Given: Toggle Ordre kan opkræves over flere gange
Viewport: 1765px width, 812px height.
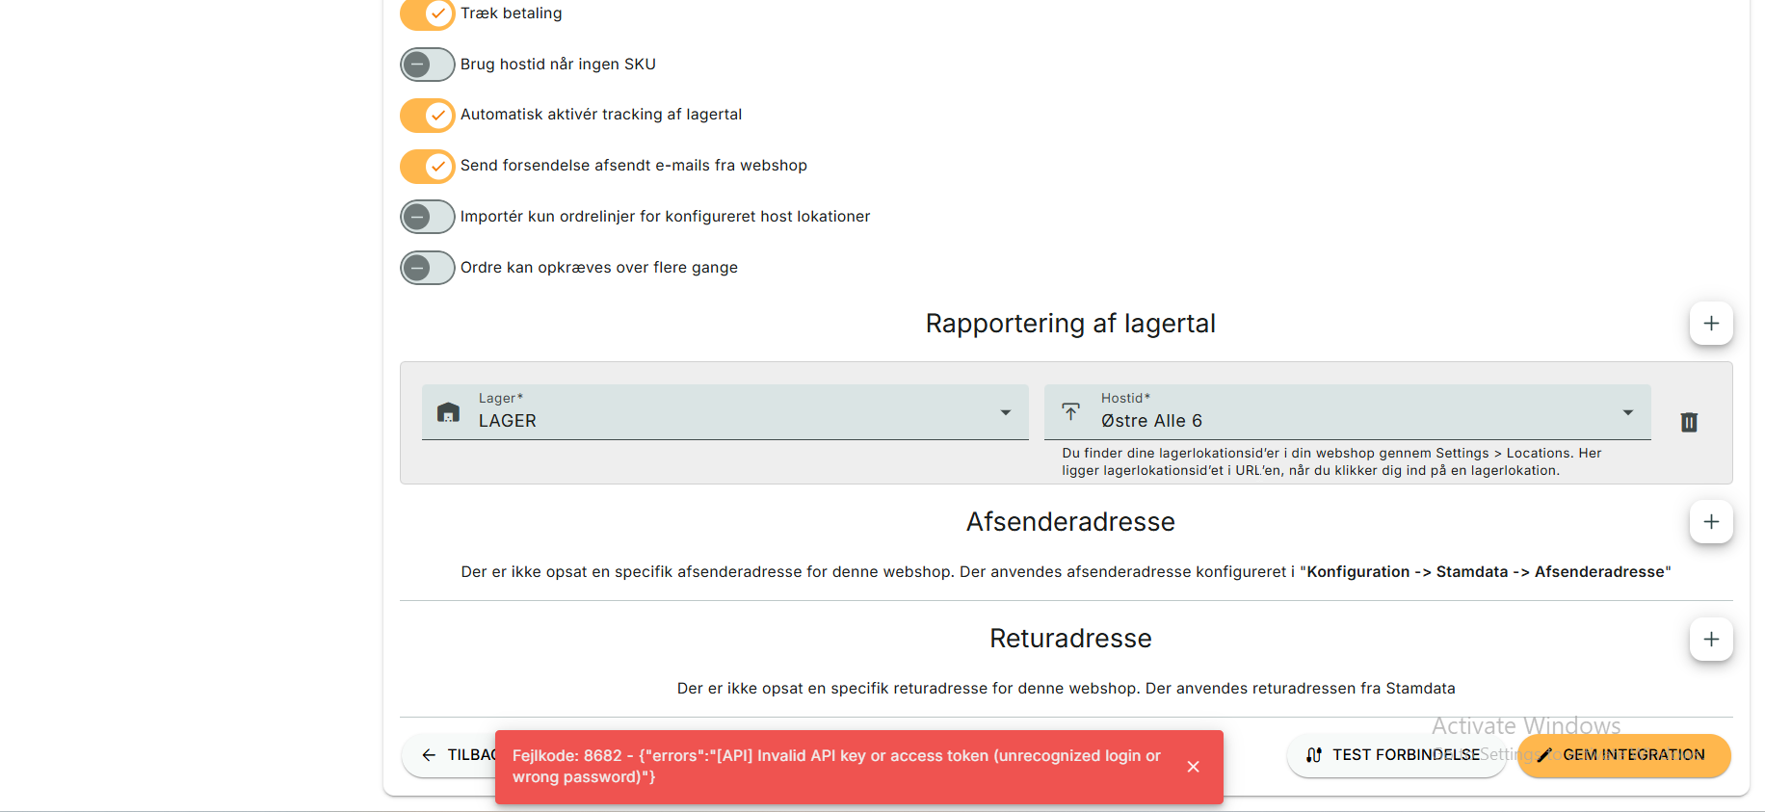Looking at the screenshot, I should pyautogui.click(x=428, y=268).
